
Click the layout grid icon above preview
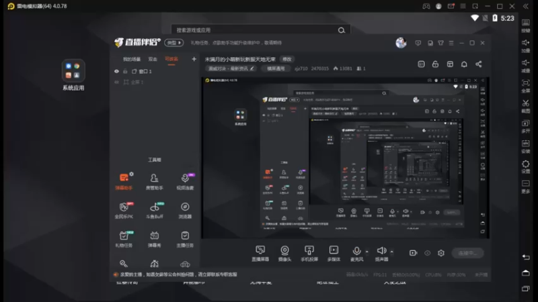[450, 64]
